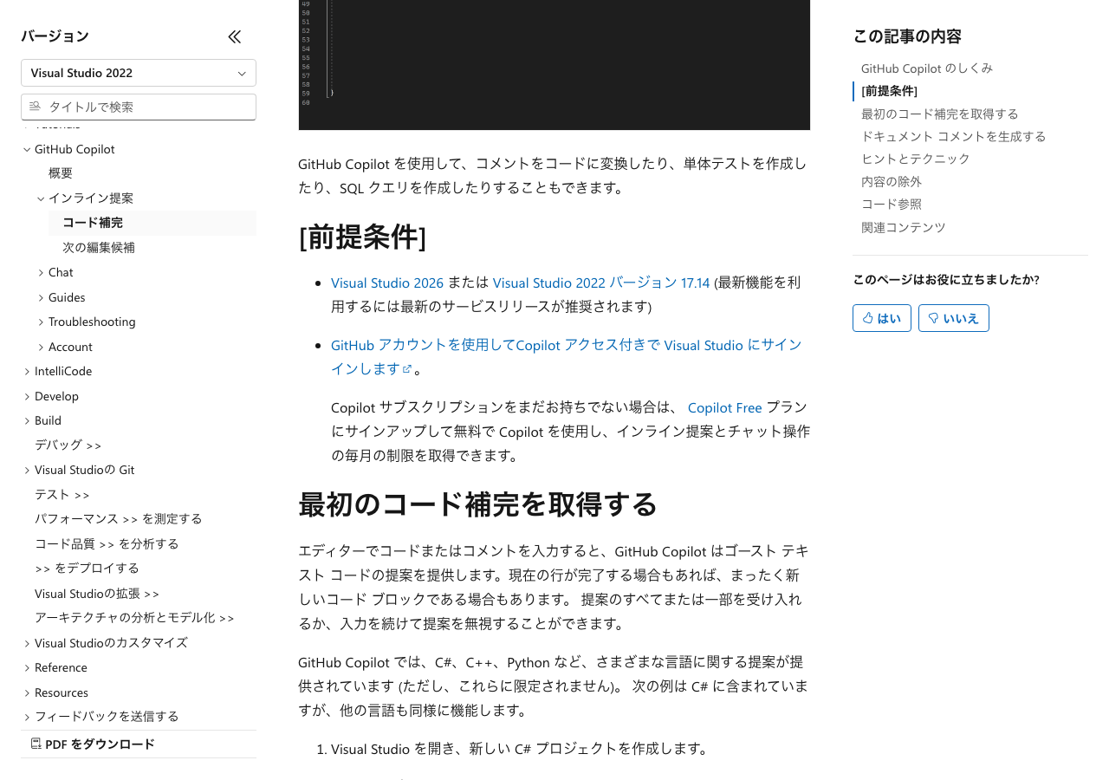This screenshot has width=1109, height=780.
Task: Jump to ヒントとテクニック in article contents
Action: pos(915,159)
